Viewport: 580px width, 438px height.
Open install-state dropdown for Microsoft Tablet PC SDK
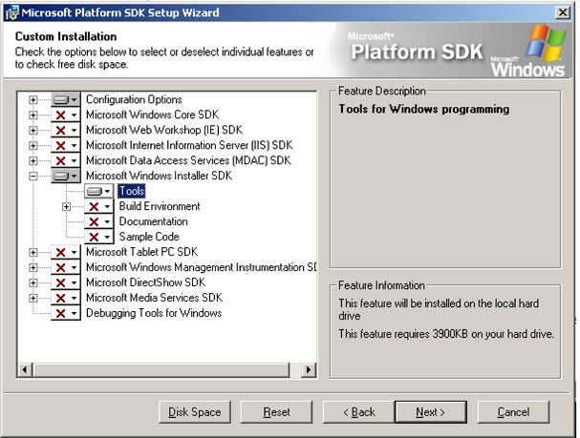[x=66, y=252]
